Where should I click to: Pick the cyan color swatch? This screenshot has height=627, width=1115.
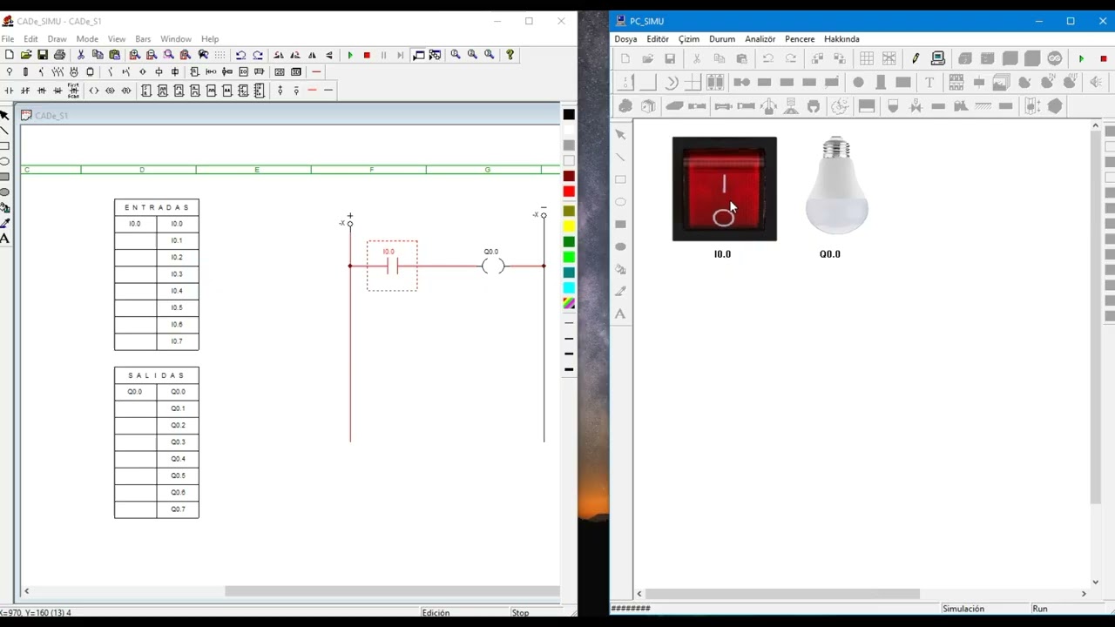pos(569,288)
